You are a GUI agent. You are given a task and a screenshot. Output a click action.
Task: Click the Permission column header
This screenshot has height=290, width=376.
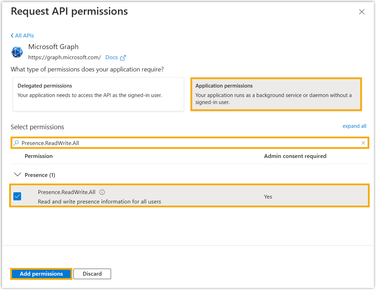39,156
